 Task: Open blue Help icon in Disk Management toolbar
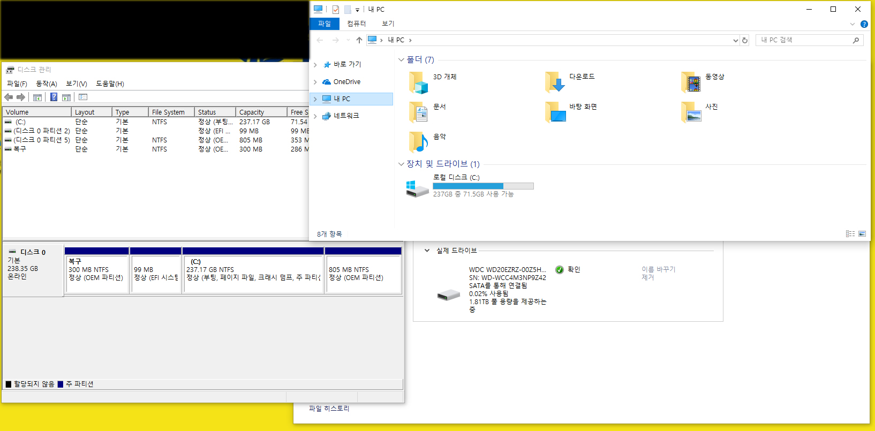(x=54, y=97)
